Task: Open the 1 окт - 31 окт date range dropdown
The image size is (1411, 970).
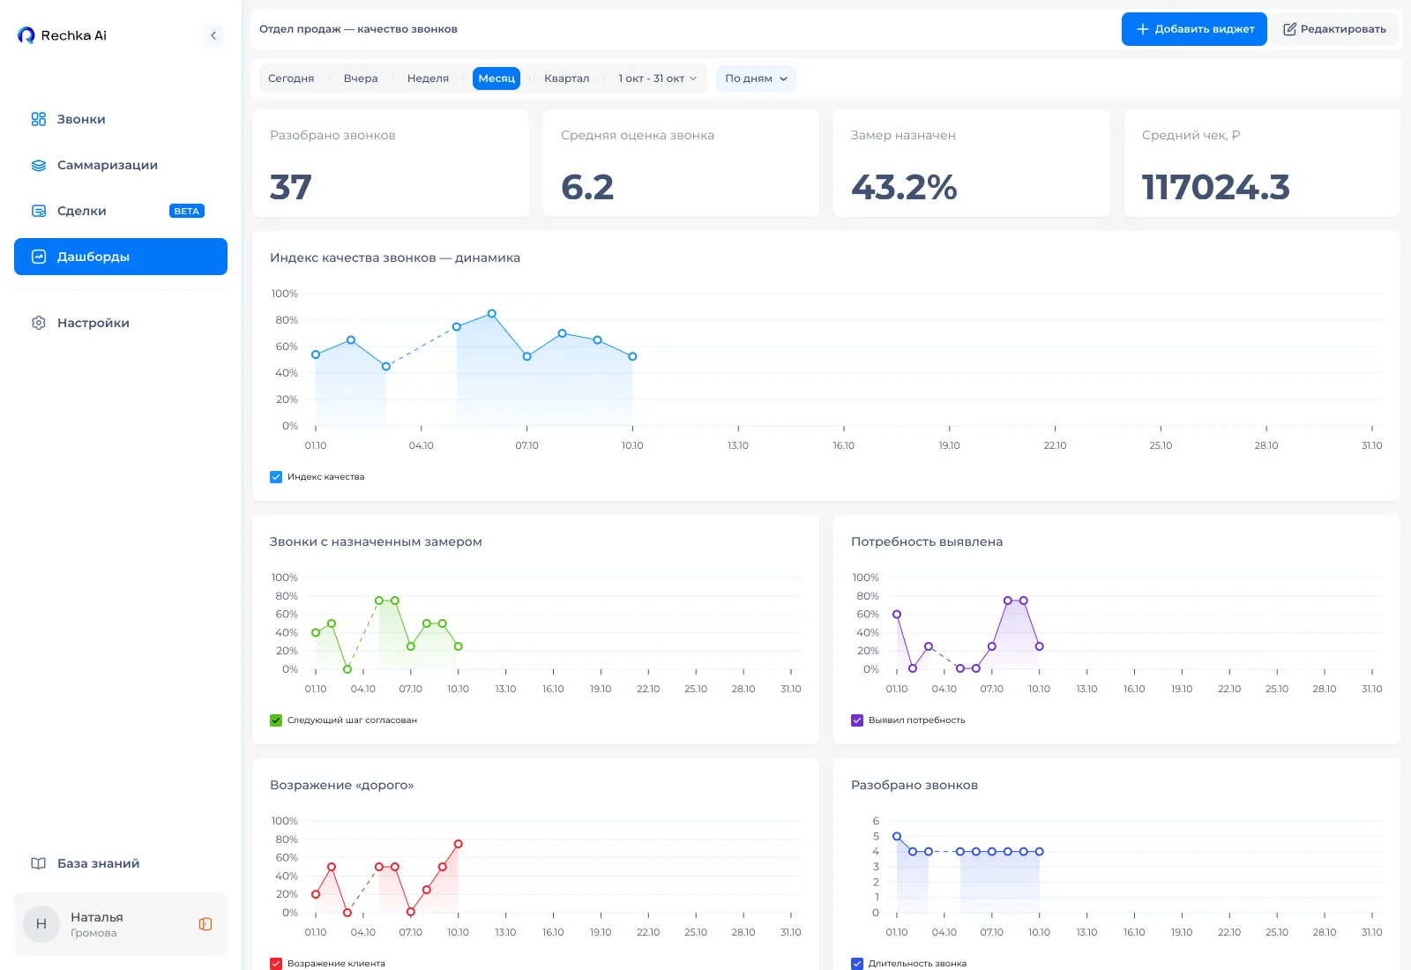Action: pyautogui.click(x=657, y=78)
